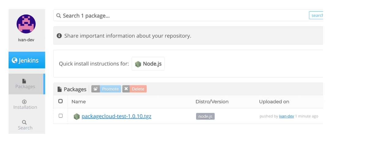Click the search button in search bar
Image resolution: width=367 pixels, height=161 pixels.
click(x=316, y=15)
